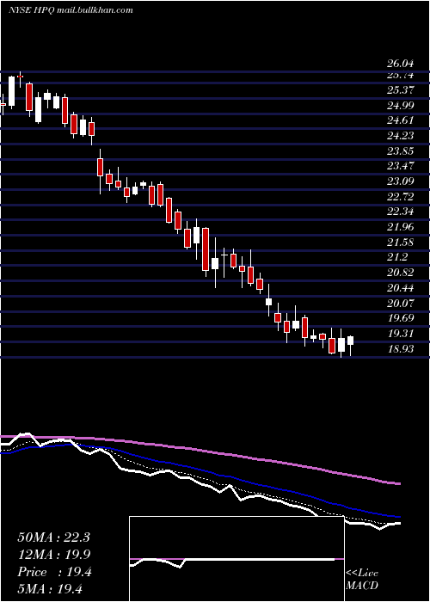The width and height of the screenshot is (430, 602).
Task: Click the 21.2 price axis label
Action: tap(397, 257)
